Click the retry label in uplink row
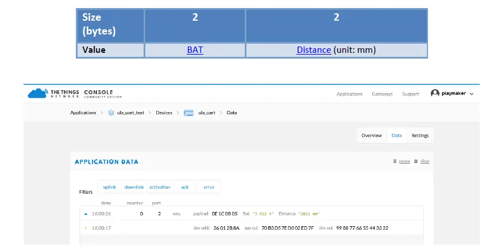Image resolution: width=482 pixels, height=251 pixels. point(176,214)
